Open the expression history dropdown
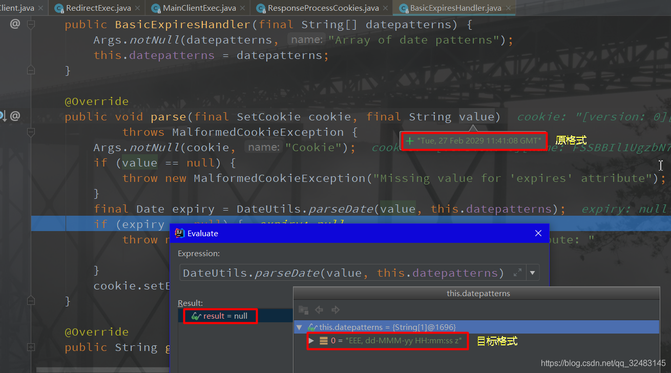Viewport: 671px width, 373px height. point(533,273)
